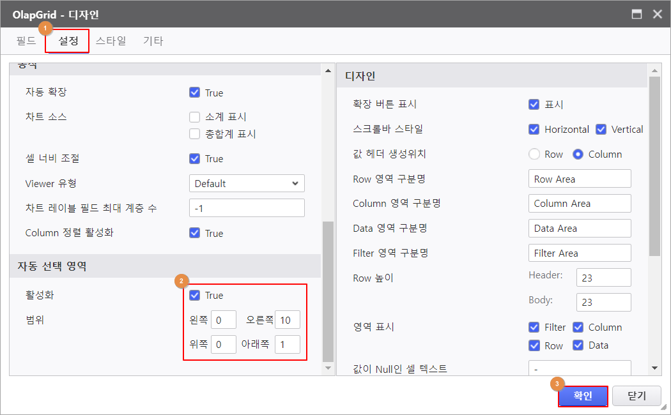Click right panel scroll up arrow
The width and height of the screenshot is (671, 415).
pos(654,70)
